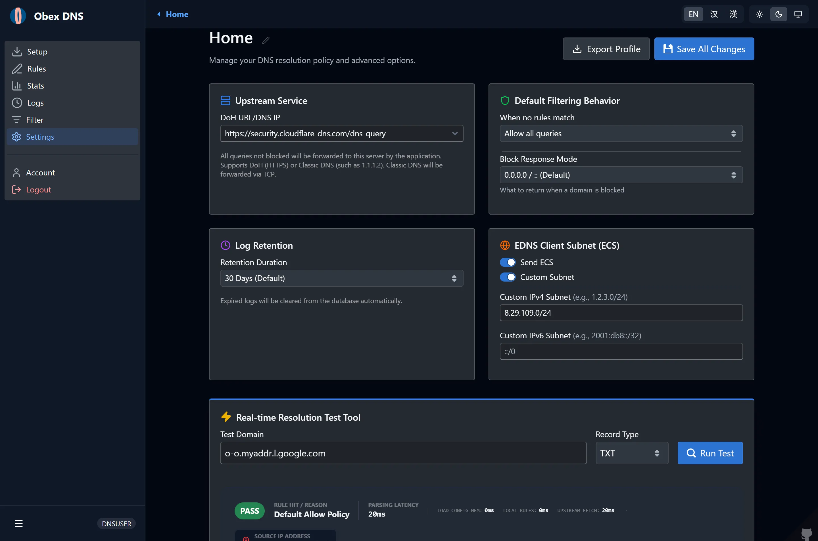Click Custom IPv6 Subnet input field
This screenshot has width=818, height=541.
621,351
